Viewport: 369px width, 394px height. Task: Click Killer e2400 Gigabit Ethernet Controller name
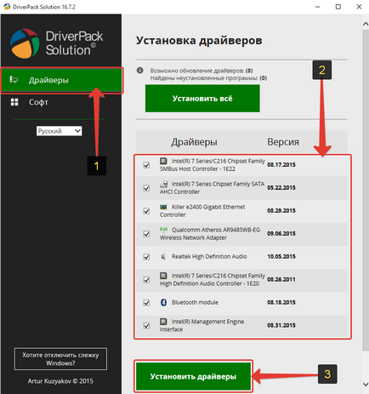coord(202,211)
